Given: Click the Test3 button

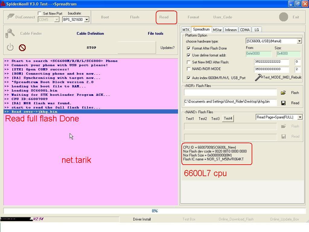Looking at the screenshot, I should coord(215,118).
